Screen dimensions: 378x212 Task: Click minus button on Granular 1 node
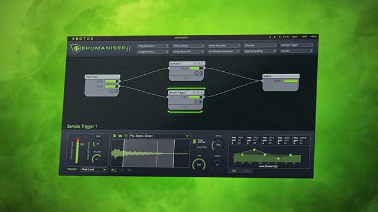click(x=196, y=73)
